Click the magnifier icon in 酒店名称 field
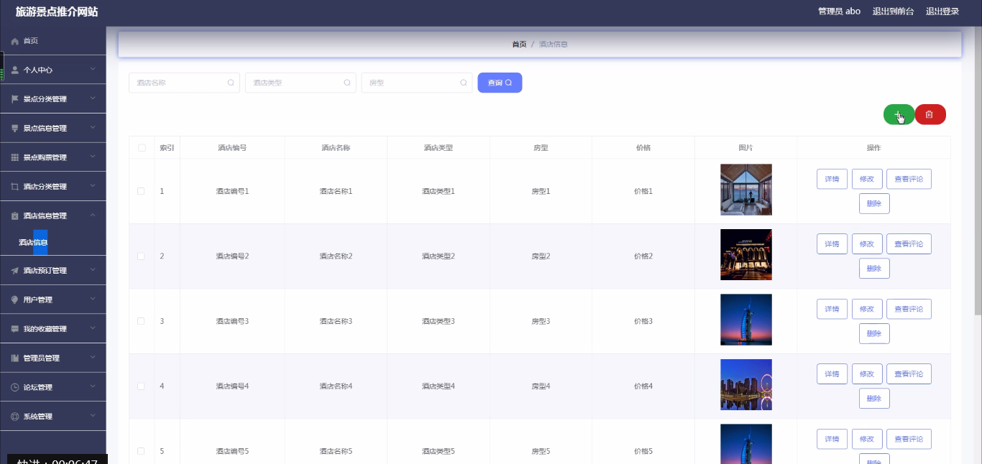The image size is (982, 464). click(231, 83)
